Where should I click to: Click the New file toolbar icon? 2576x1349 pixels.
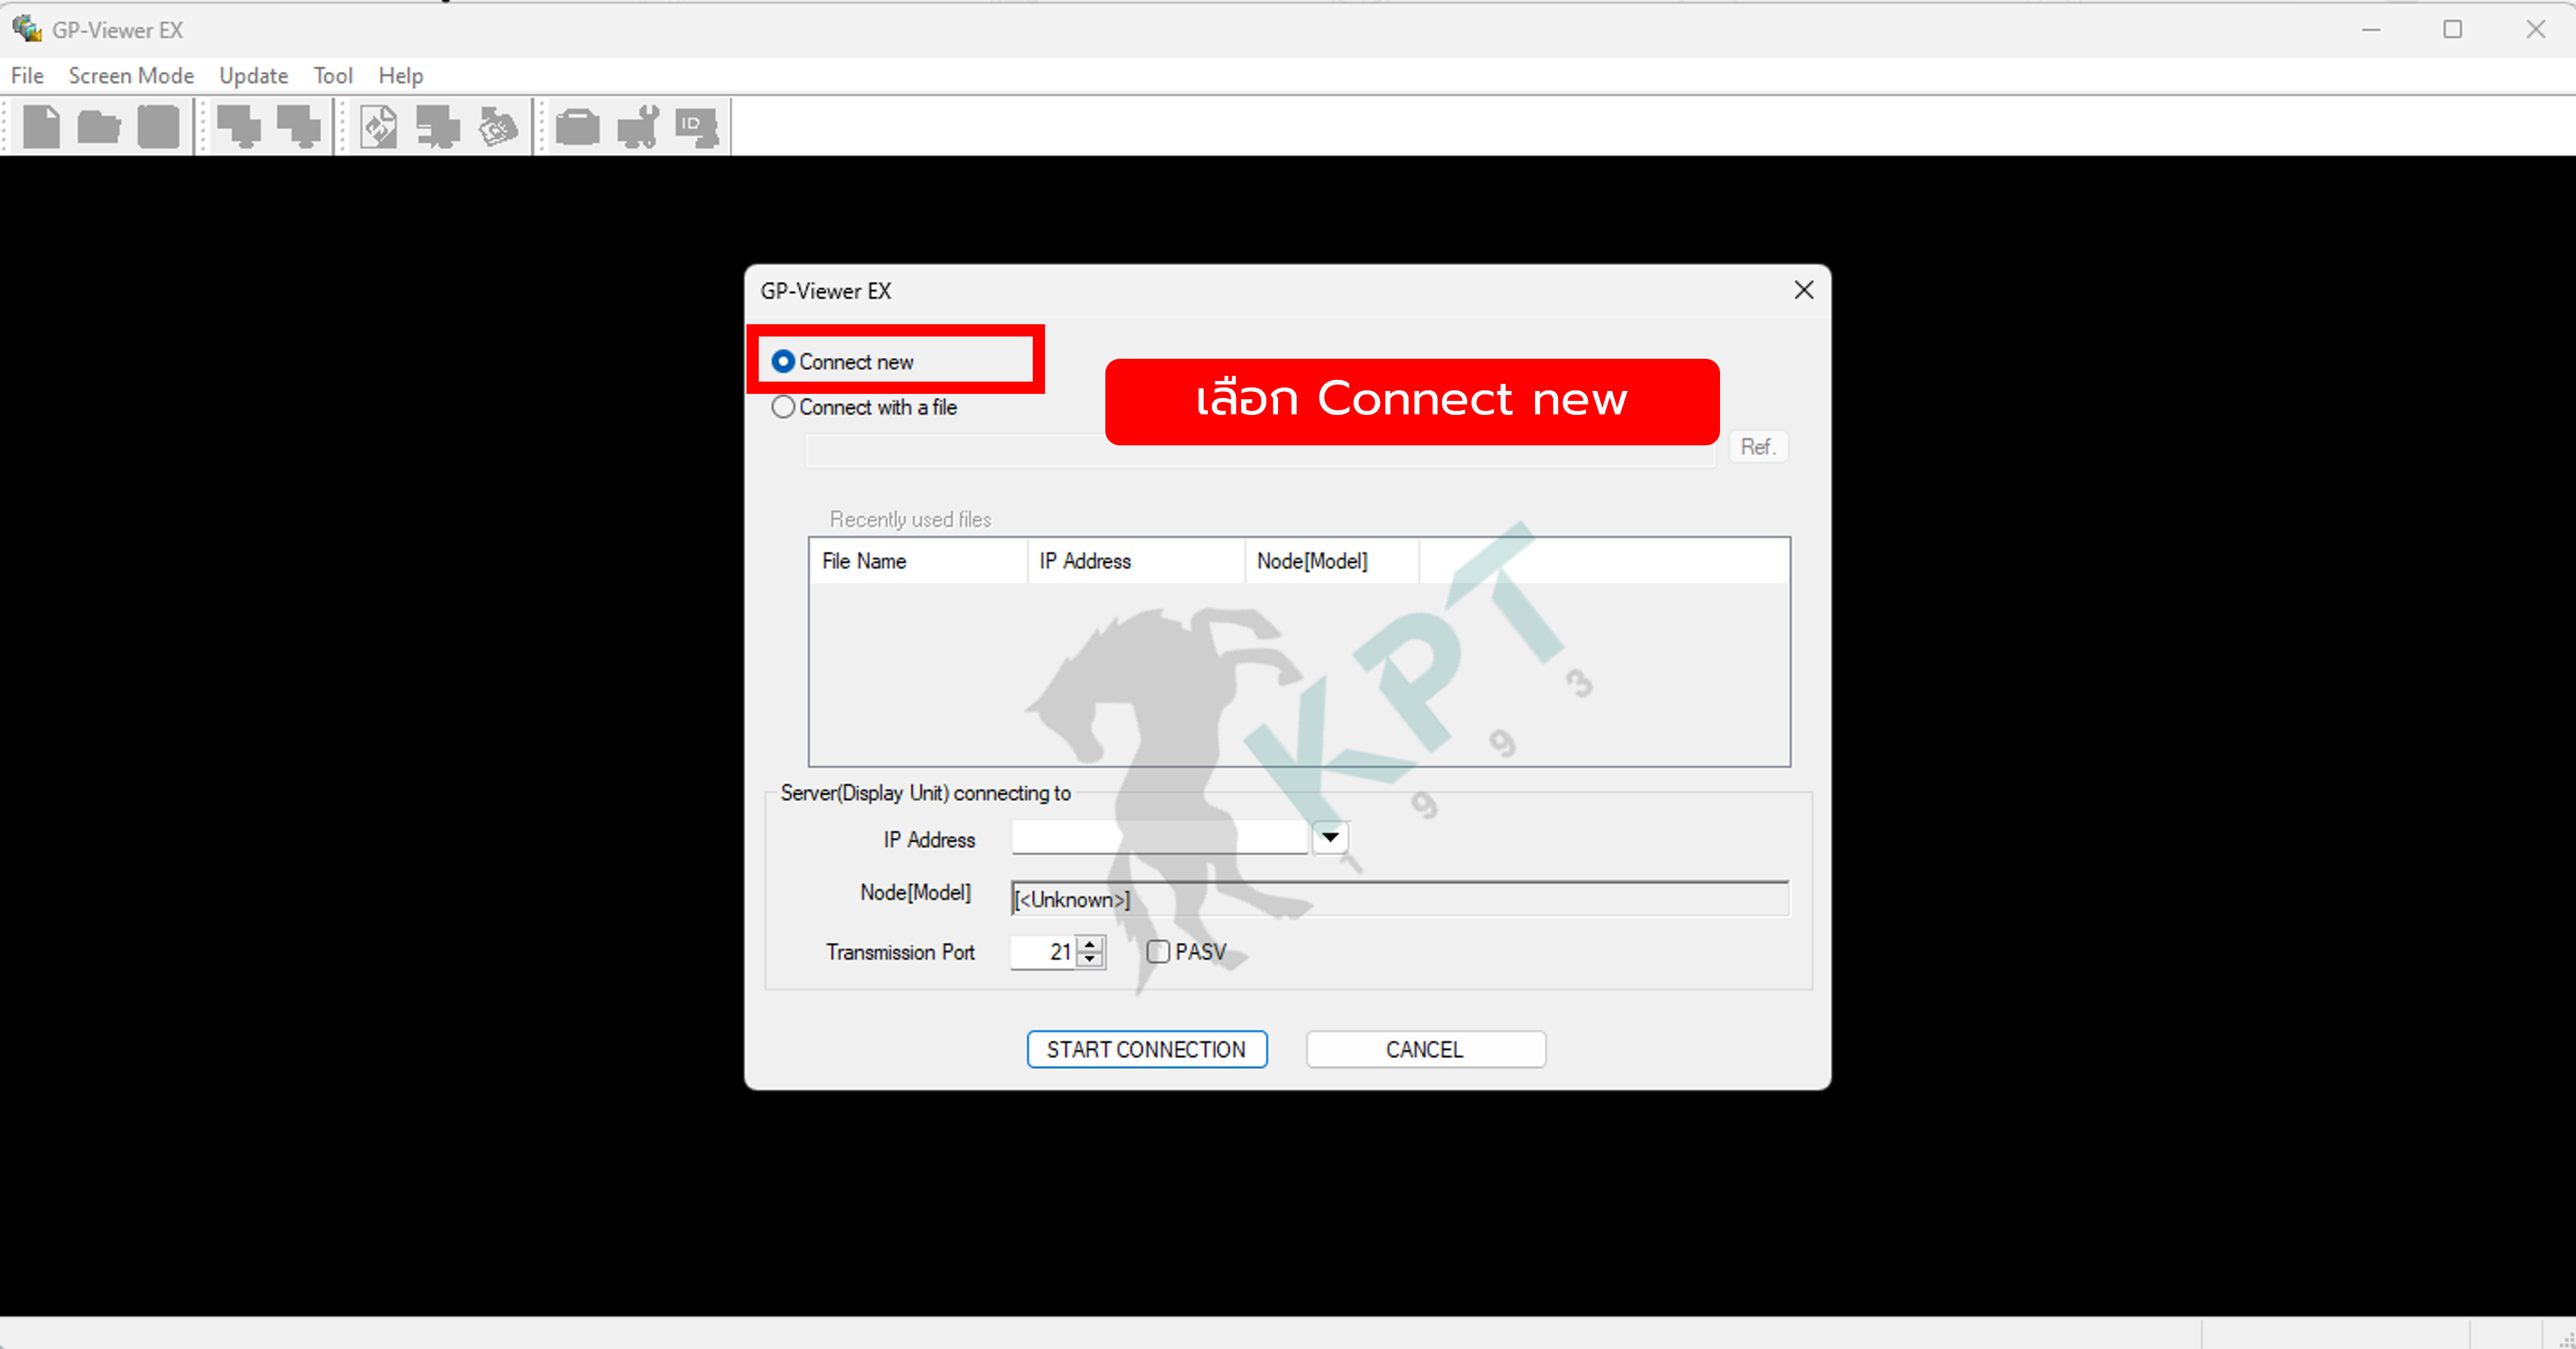click(x=41, y=127)
